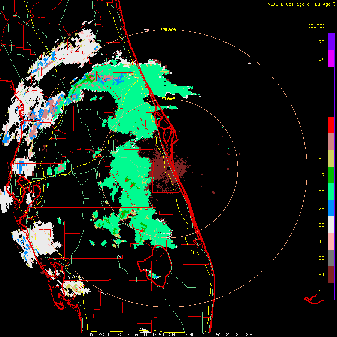Click the ND black legend swatch
Image resolution: width=337 pixels, height=337 pixels.
(x=331, y=291)
